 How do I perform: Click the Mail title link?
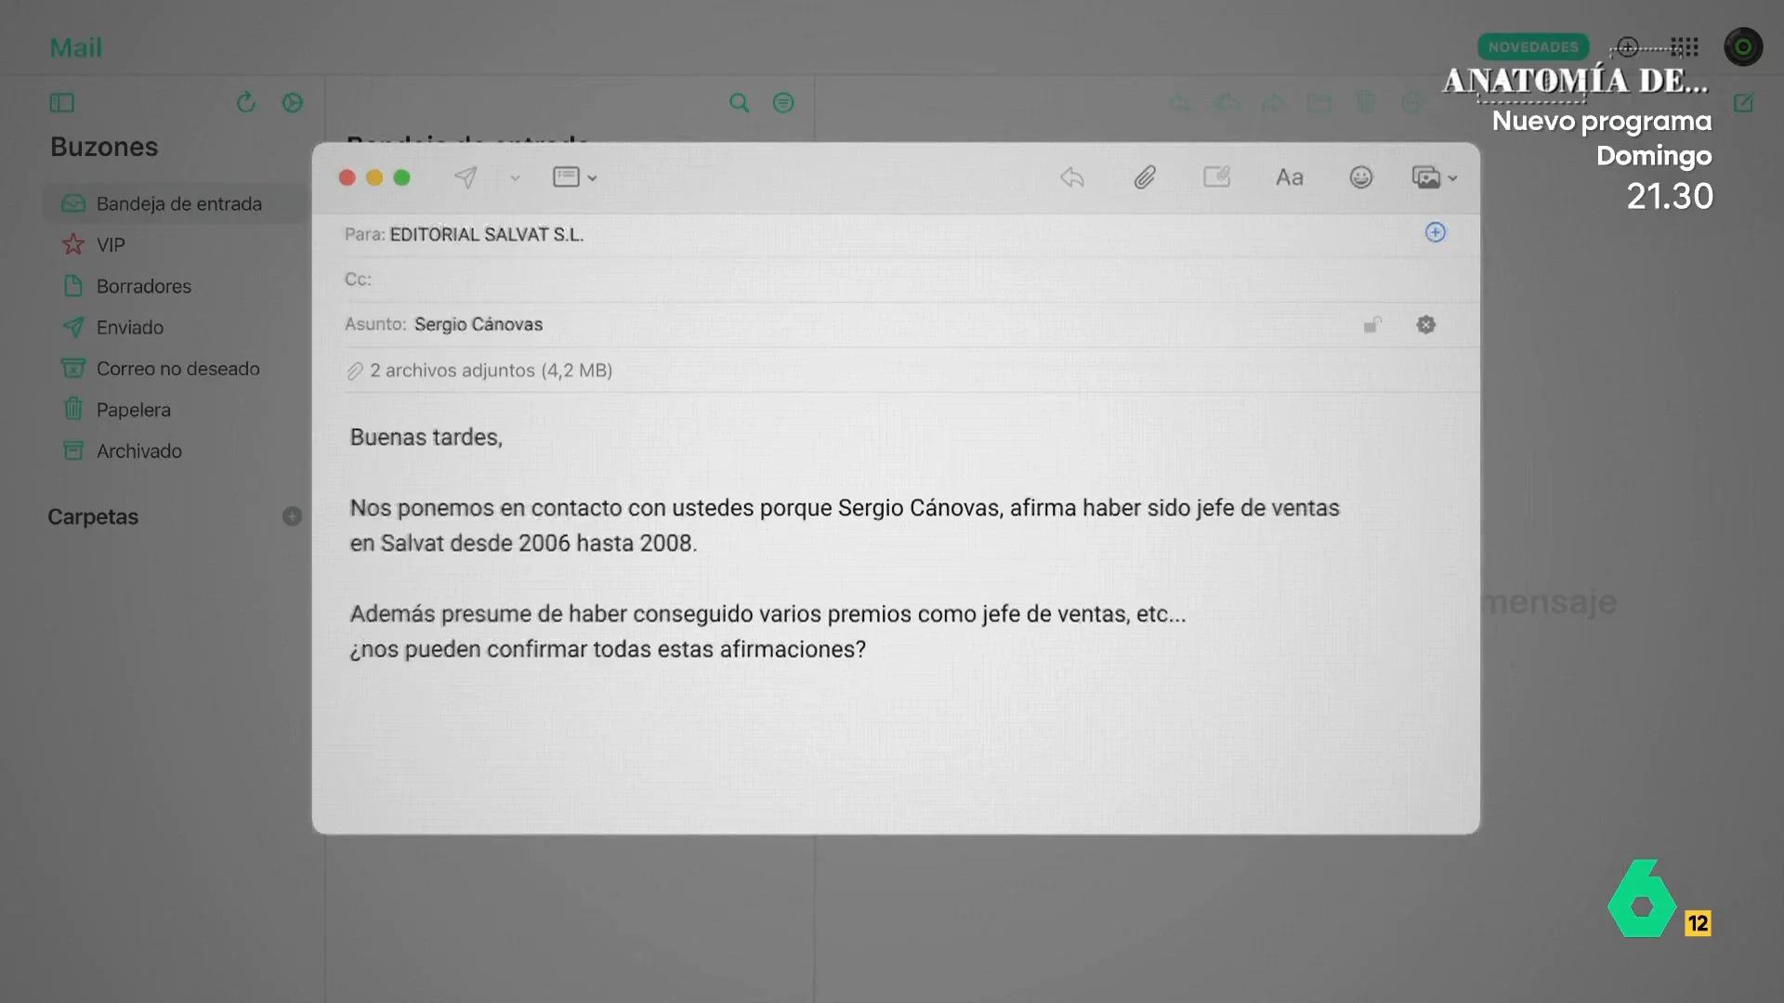pos(75,47)
